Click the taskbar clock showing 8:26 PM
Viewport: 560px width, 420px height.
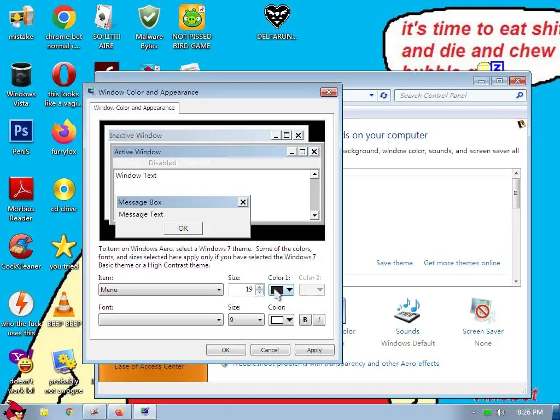[529, 412]
